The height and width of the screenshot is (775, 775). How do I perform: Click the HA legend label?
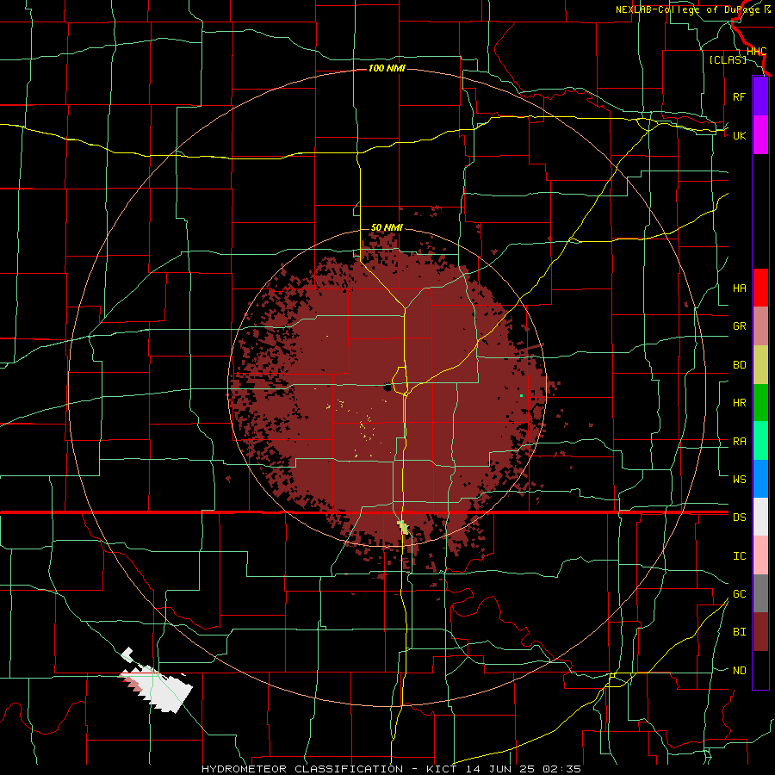pos(739,288)
